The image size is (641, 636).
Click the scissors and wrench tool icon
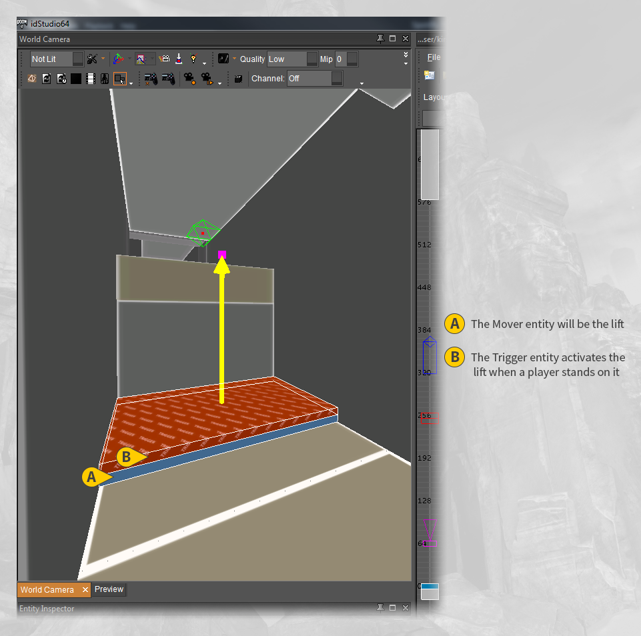point(92,59)
